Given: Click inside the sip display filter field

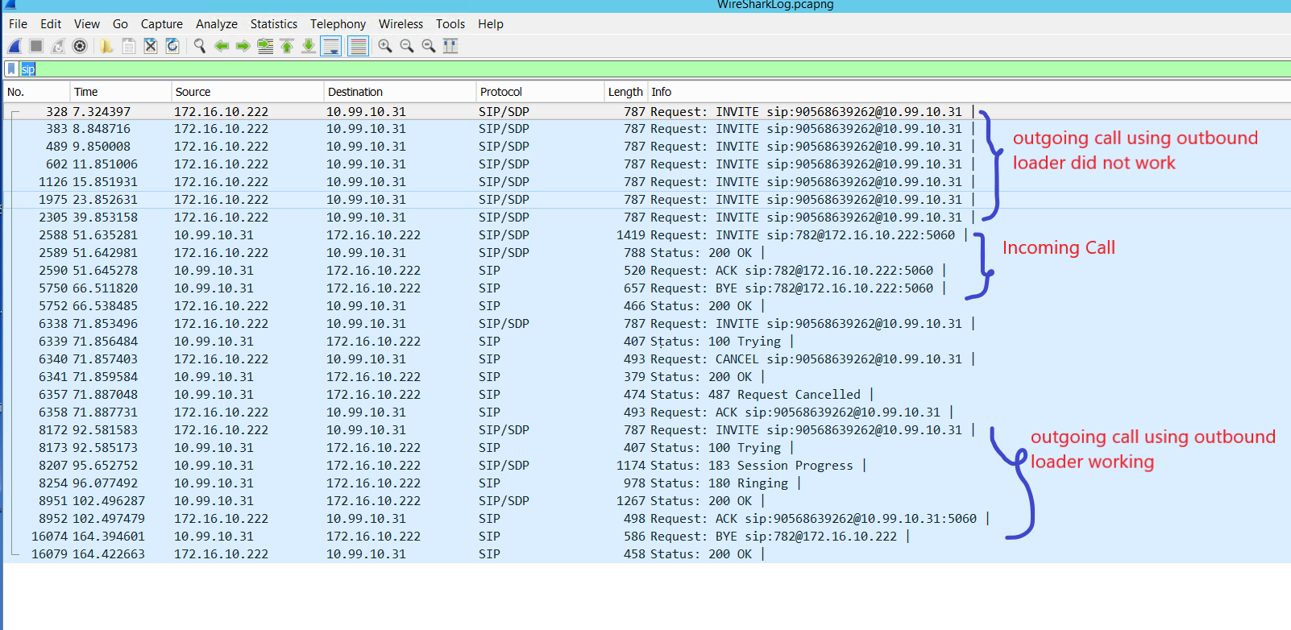Looking at the screenshot, I should pos(564,69).
